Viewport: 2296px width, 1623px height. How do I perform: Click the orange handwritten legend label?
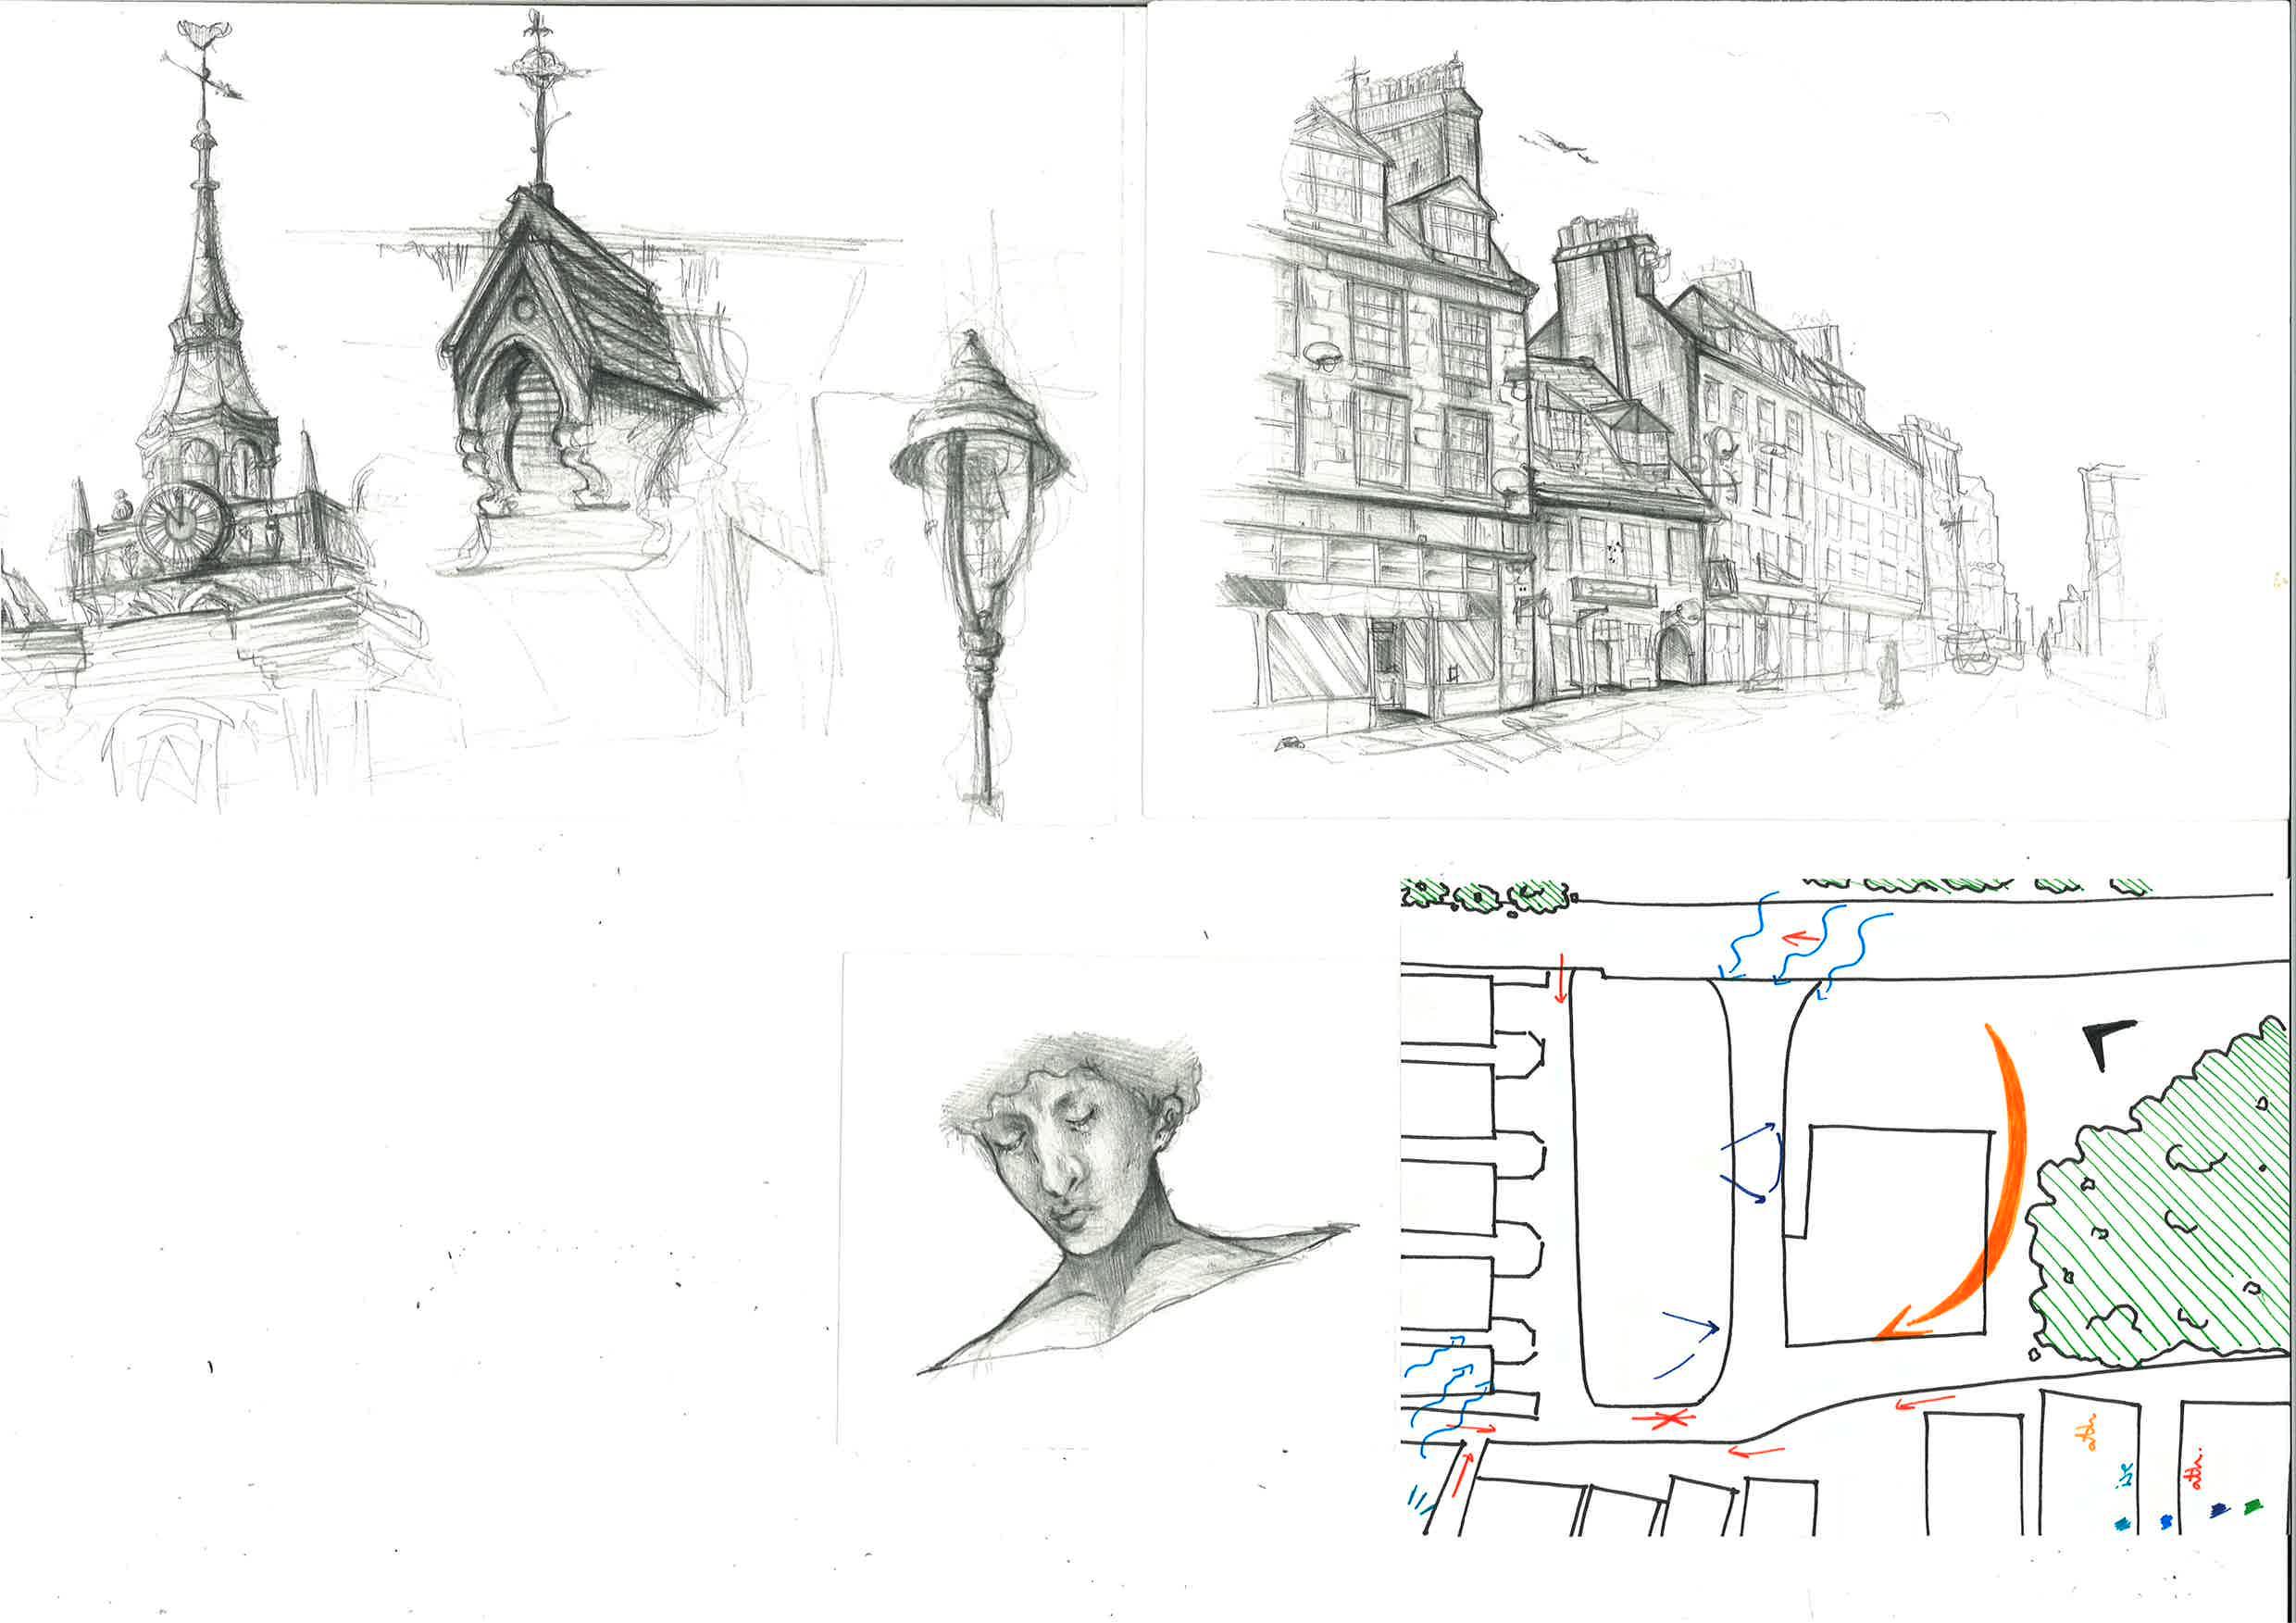(x=2086, y=1434)
